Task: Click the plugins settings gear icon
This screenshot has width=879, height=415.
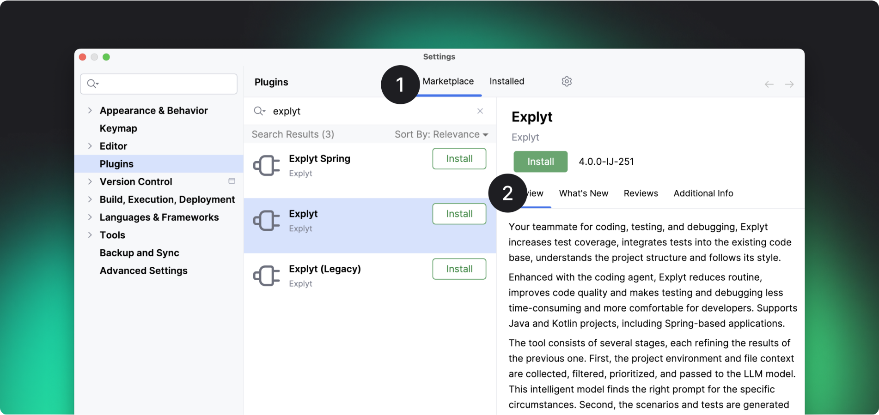Action: click(x=567, y=82)
